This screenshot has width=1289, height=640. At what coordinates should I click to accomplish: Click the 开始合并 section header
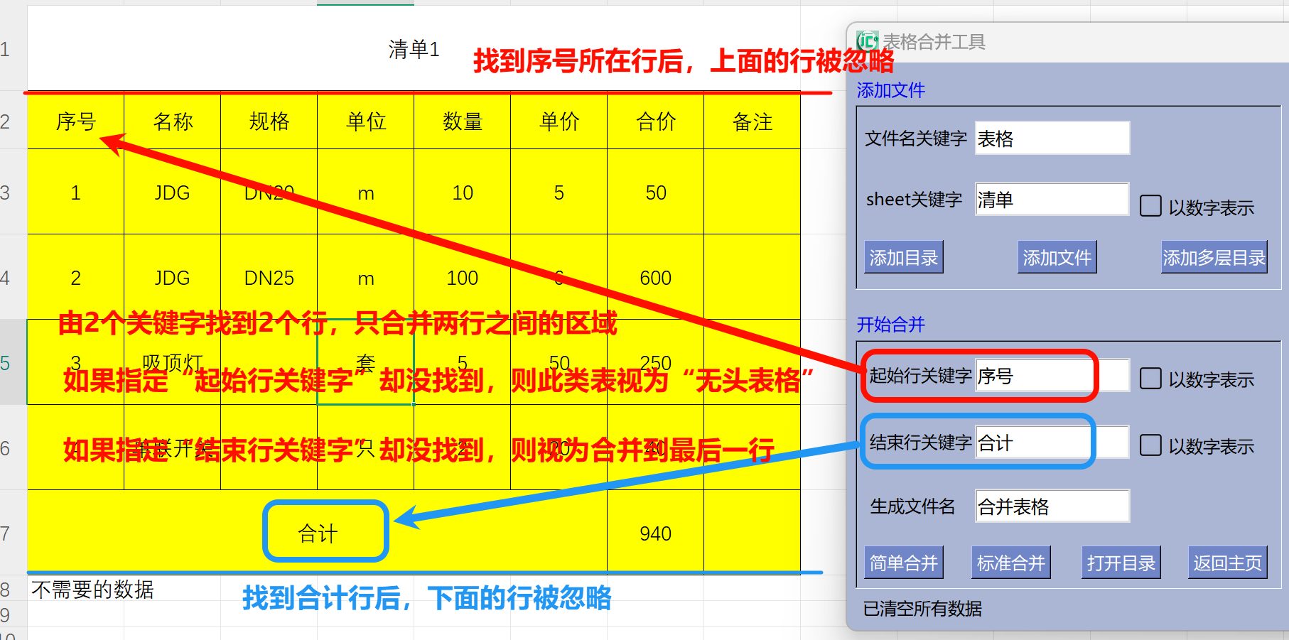pyautogui.click(x=890, y=325)
